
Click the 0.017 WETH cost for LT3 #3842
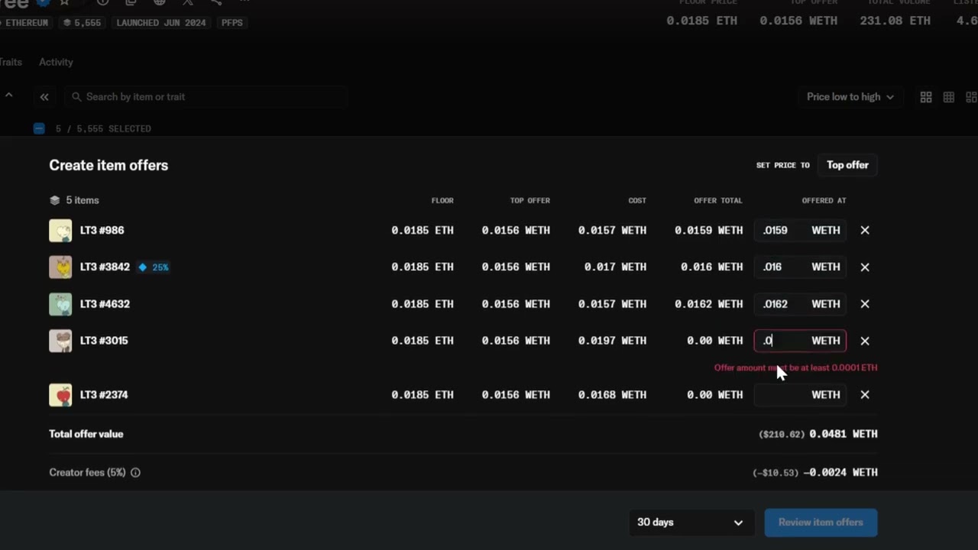click(x=615, y=267)
